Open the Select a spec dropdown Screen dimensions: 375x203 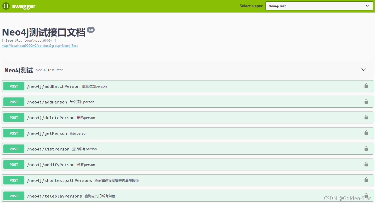click(319, 6)
